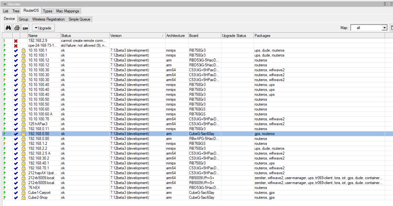This screenshot has width=393, height=206.
Task: Click panel layout icon in Devices header
Action: 386,4
